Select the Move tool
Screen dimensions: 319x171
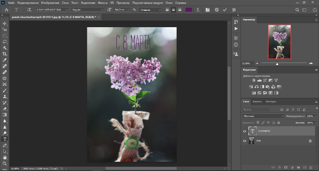pyautogui.click(x=5, y=24)
